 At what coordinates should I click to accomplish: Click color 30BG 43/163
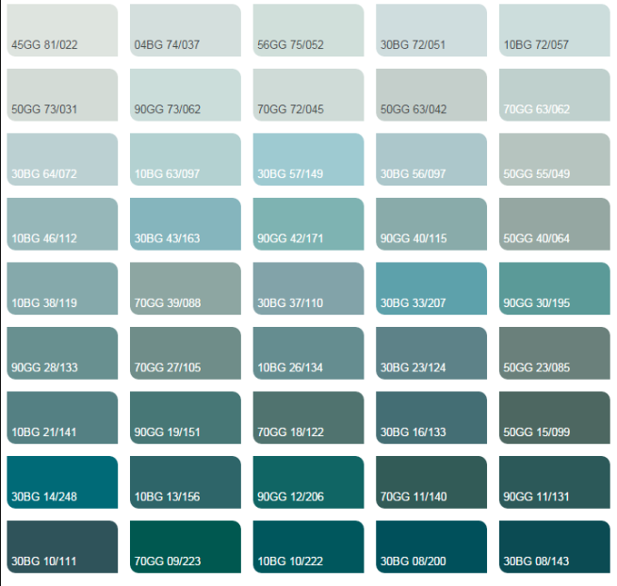(186, 224)
